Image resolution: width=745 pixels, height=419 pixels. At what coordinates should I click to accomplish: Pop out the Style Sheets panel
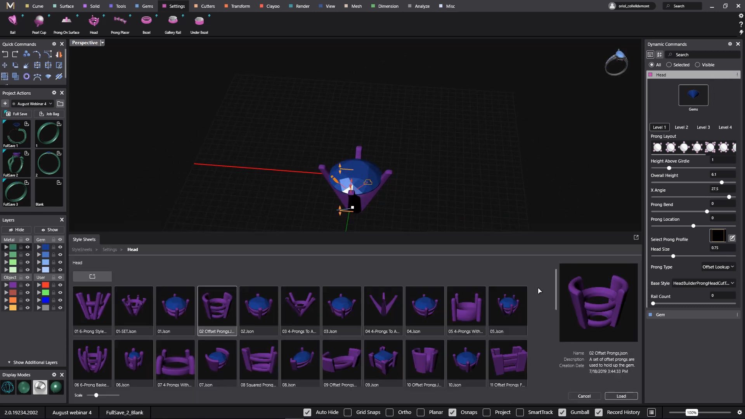pos(636,237)
